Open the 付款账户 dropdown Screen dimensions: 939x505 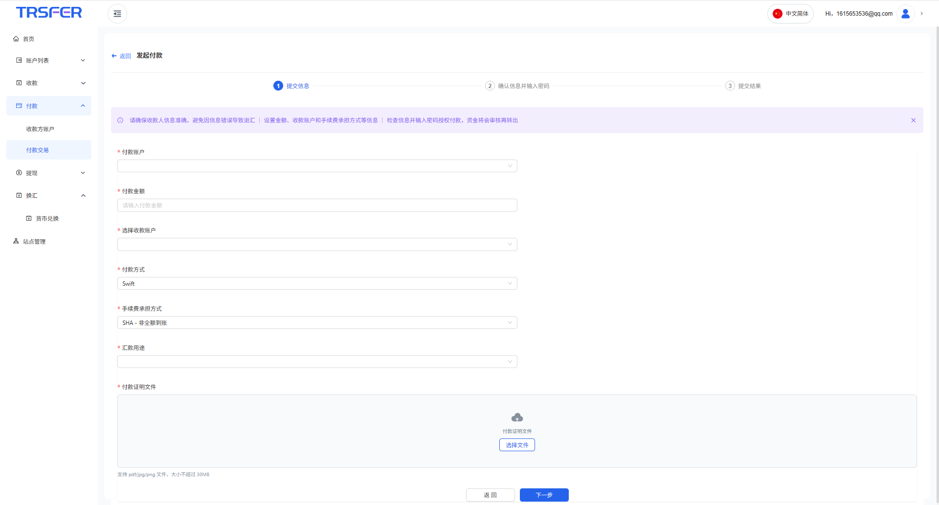coord(317,166)
